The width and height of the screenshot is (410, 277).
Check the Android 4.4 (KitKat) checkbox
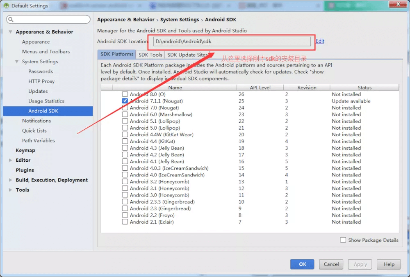click(x=125, y=141)
